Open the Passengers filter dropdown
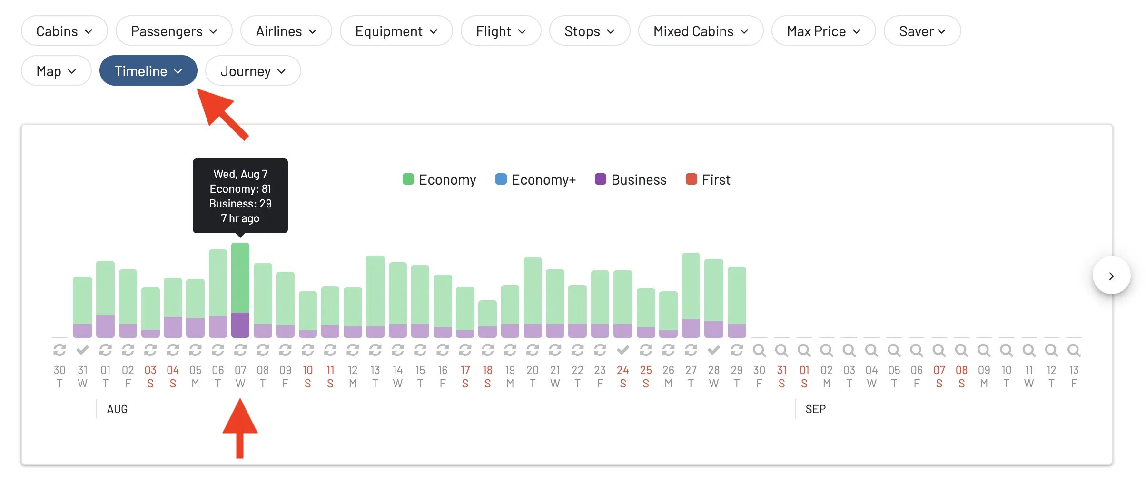This screenshot has width=1146, height=493. (x=174, y=31)
